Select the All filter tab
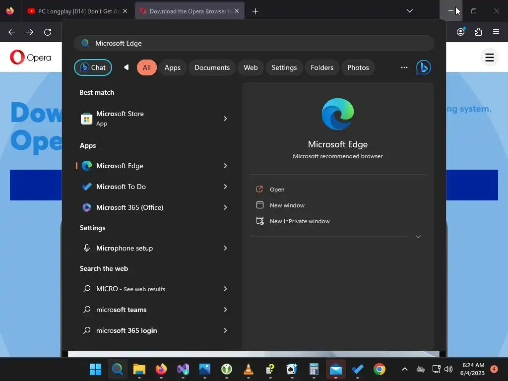This screenshot has height=381, width=508. 147,67
